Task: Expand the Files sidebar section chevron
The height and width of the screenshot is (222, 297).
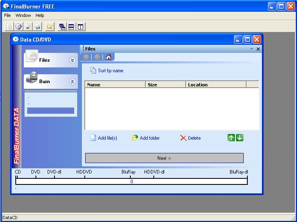Action: pos(73,60)
